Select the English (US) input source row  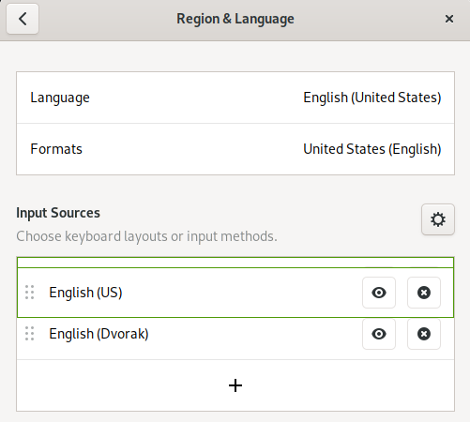(235, 293)
